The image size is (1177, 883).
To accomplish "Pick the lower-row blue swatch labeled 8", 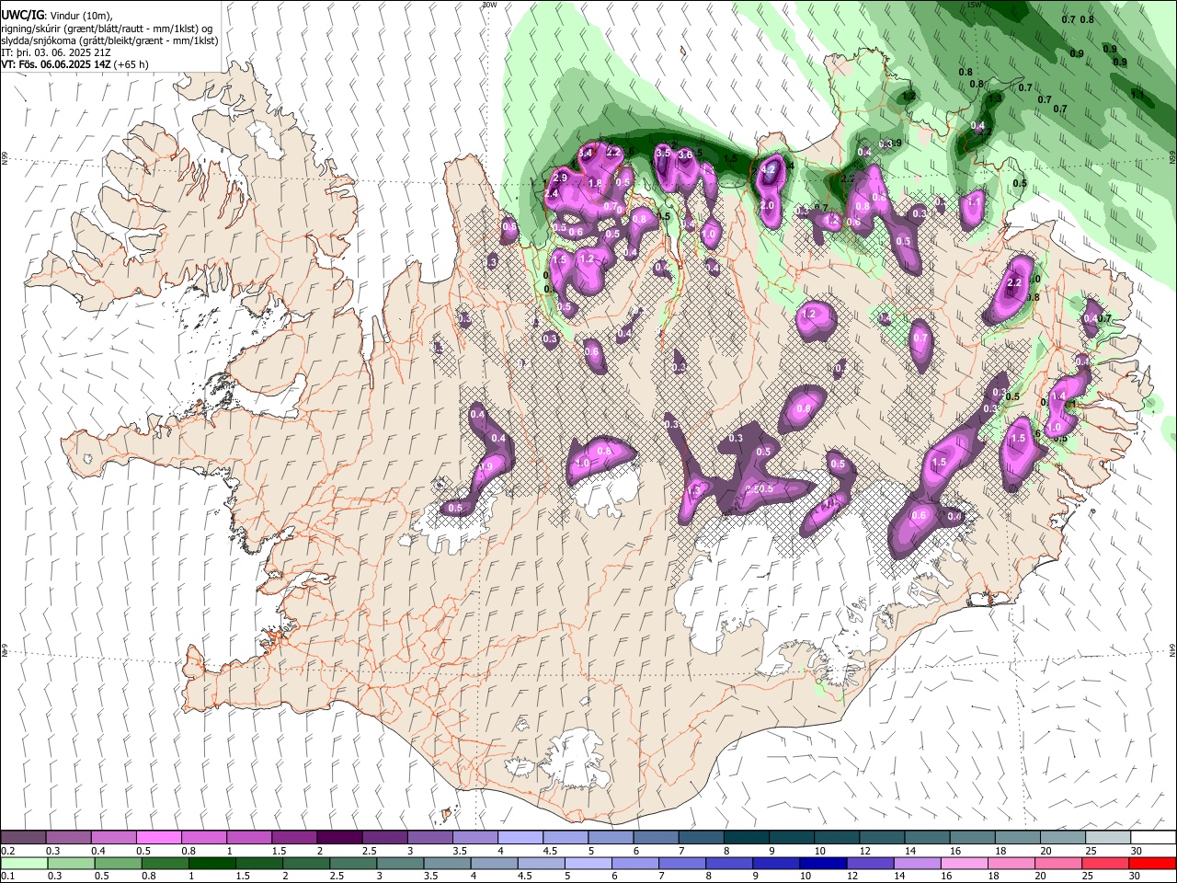I will coord(728,863).
